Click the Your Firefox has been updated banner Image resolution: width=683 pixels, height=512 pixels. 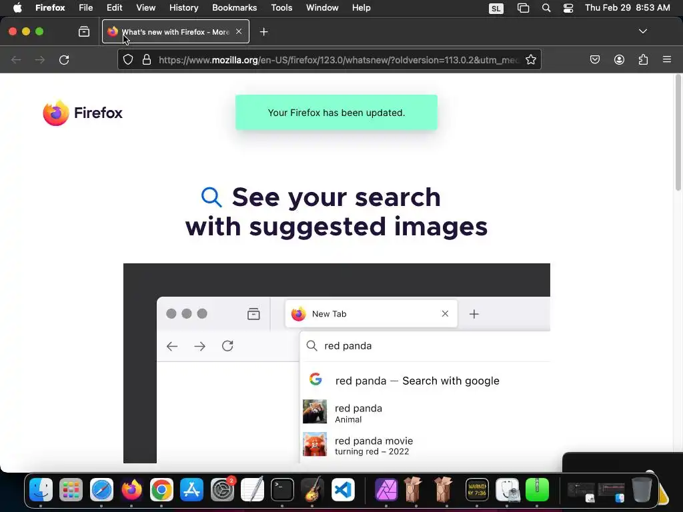[x=336, y=112]
